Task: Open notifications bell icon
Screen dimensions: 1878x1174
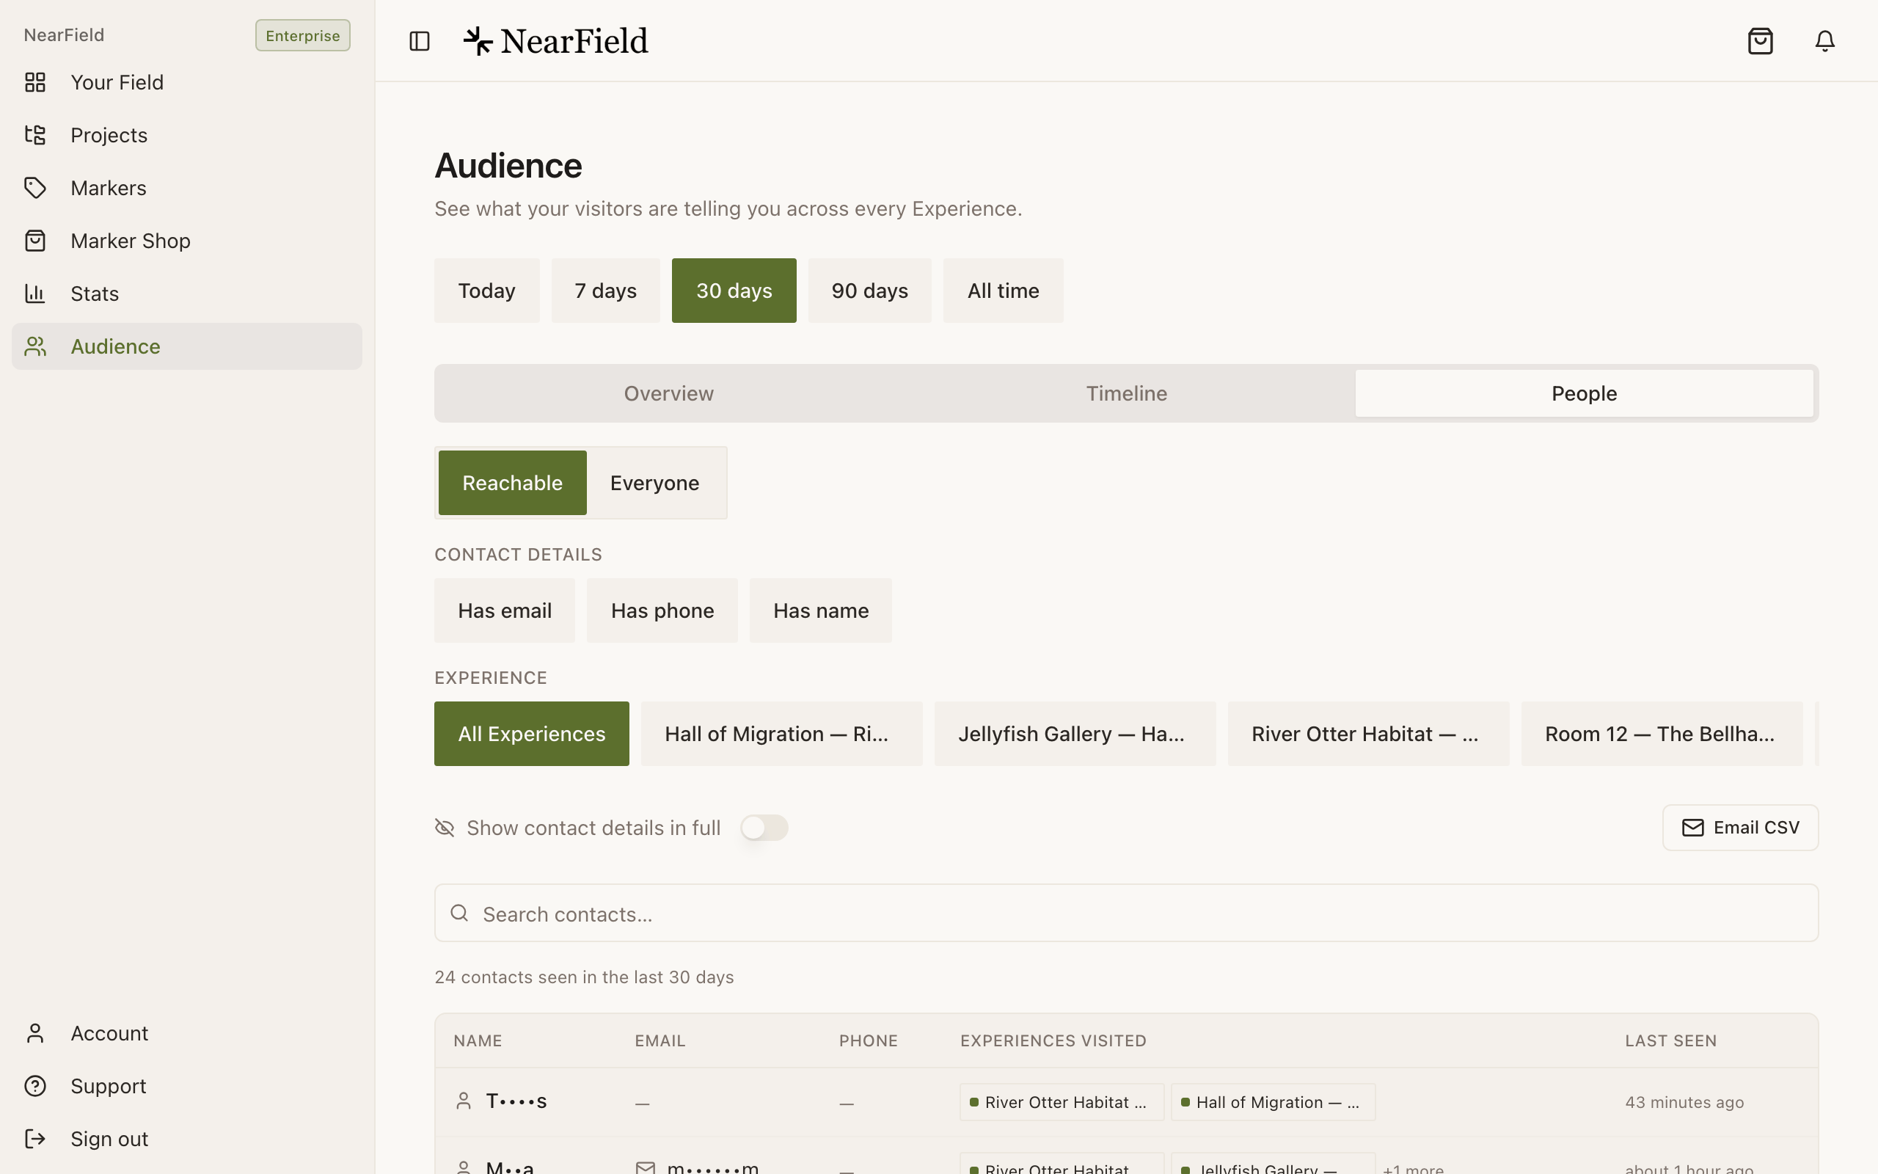Action: pyautogui.click(x=1824, y=41)
